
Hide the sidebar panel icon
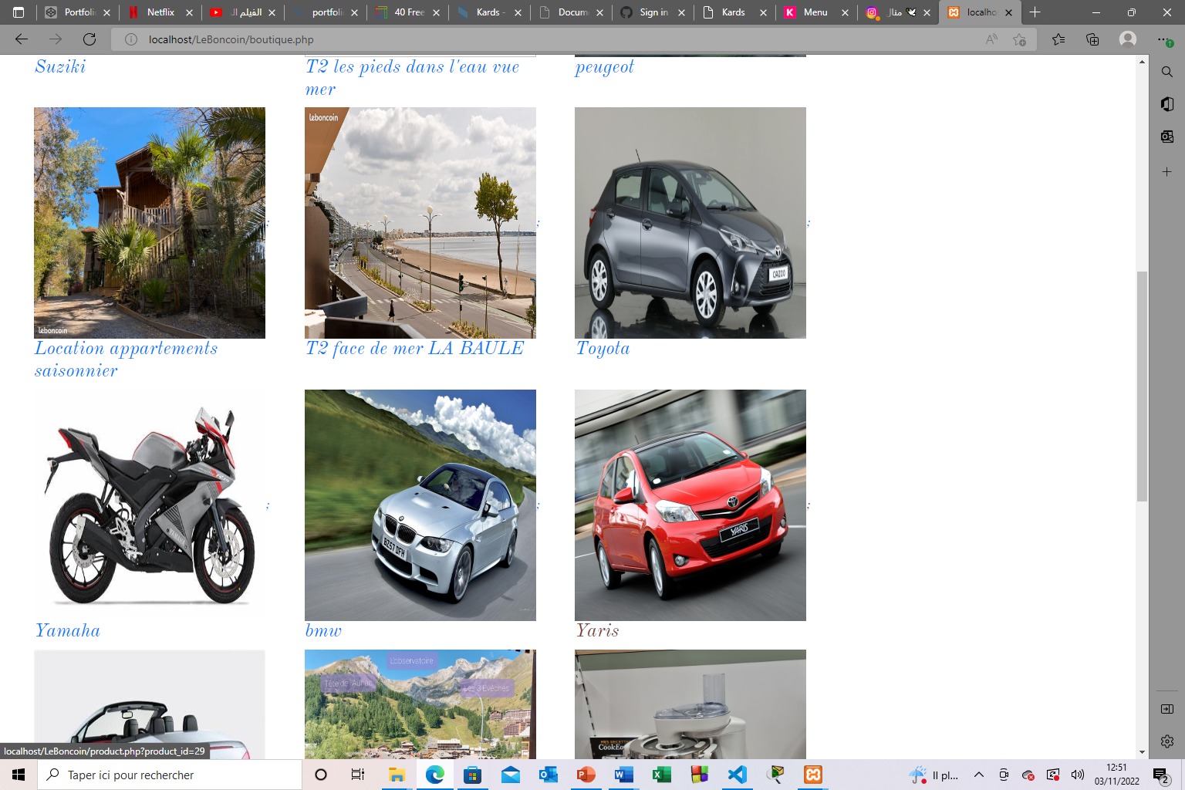click(1167, 709)
